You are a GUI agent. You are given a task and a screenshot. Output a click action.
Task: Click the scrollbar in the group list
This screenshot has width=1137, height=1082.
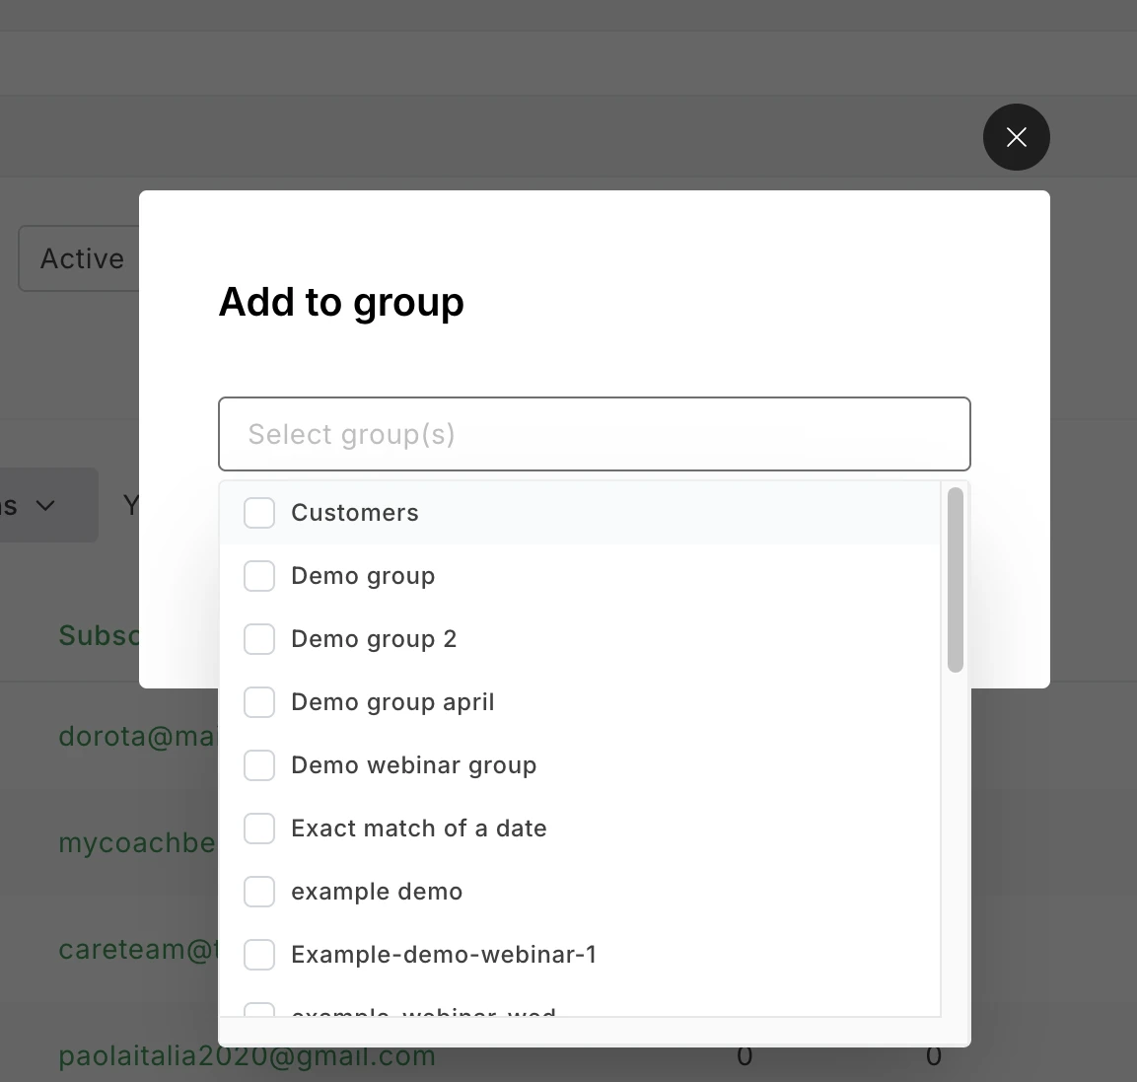955,580
